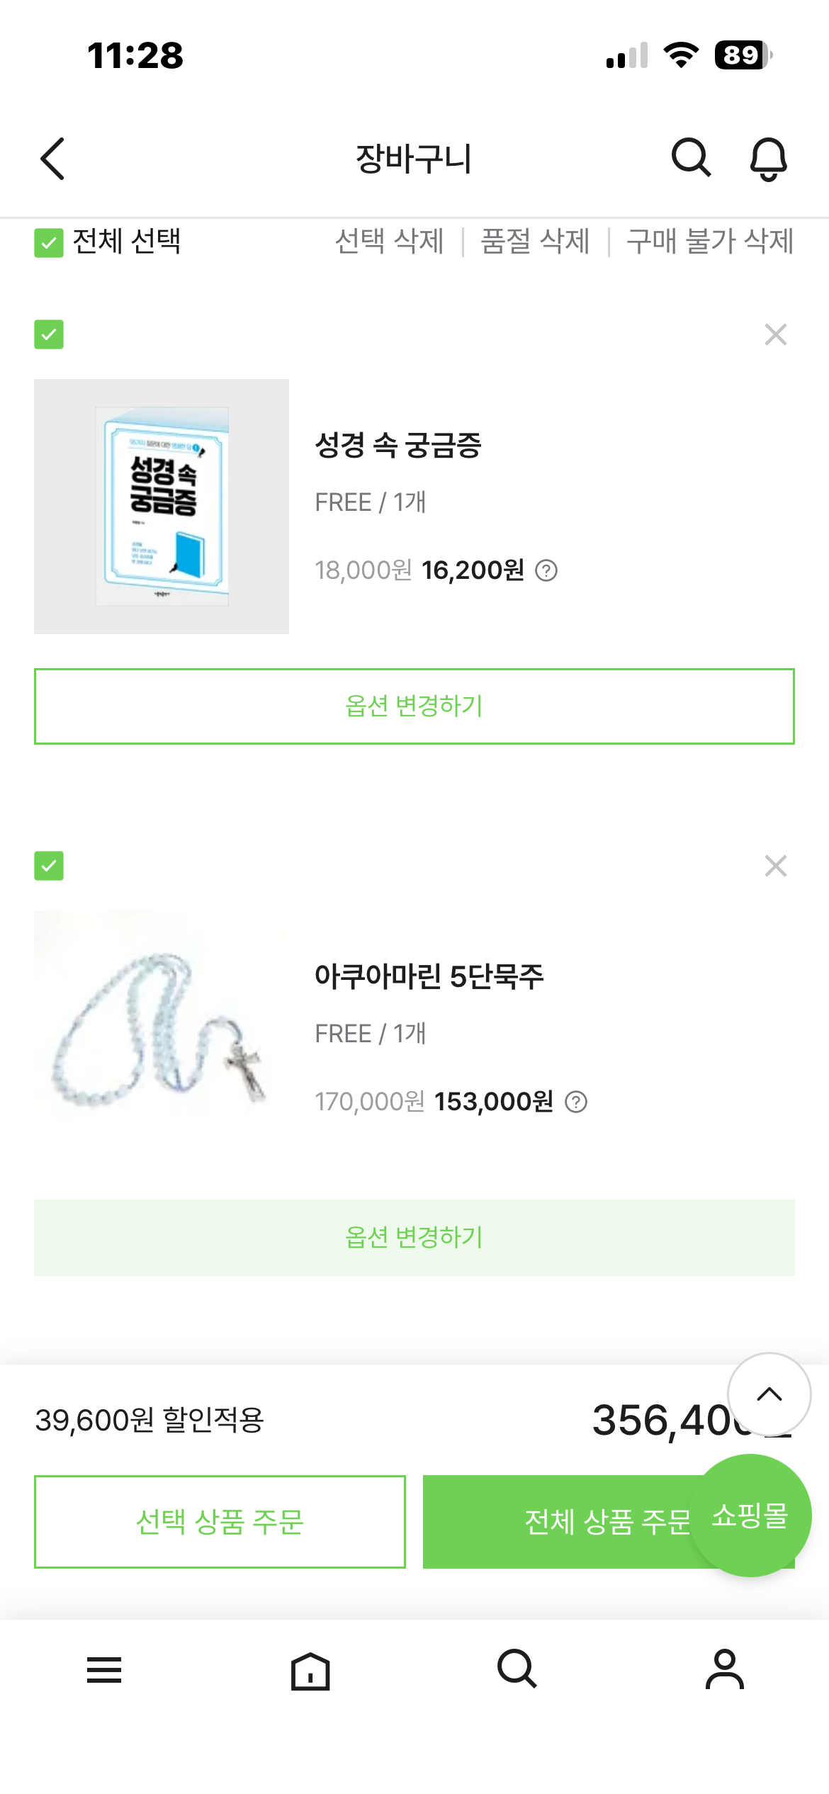The width and height of the screenshot is (829, 1794).
Task: Open search from the header magnifier icon
Action: point(690,157)
